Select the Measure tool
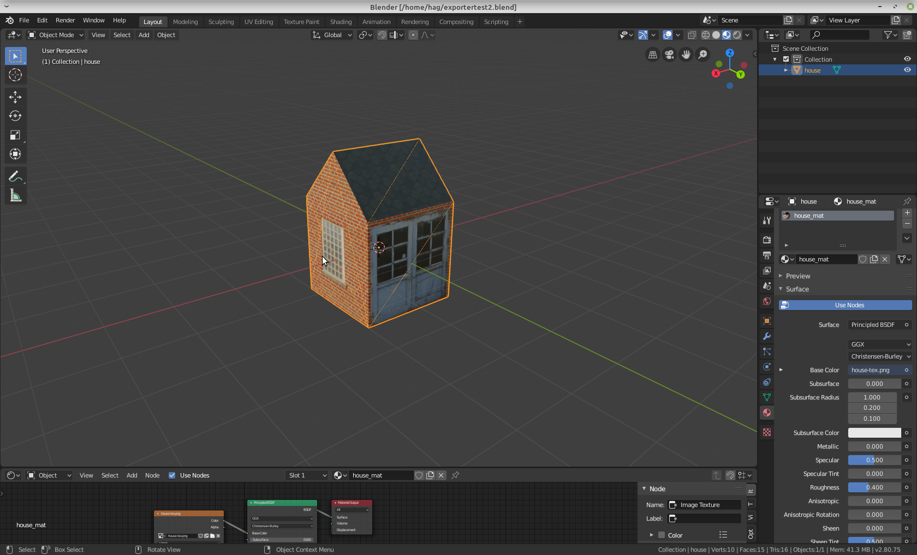 (15, 196)
